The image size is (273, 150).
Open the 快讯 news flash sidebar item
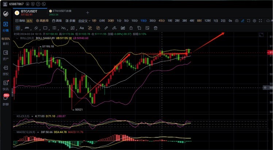(x=5, y=86)
